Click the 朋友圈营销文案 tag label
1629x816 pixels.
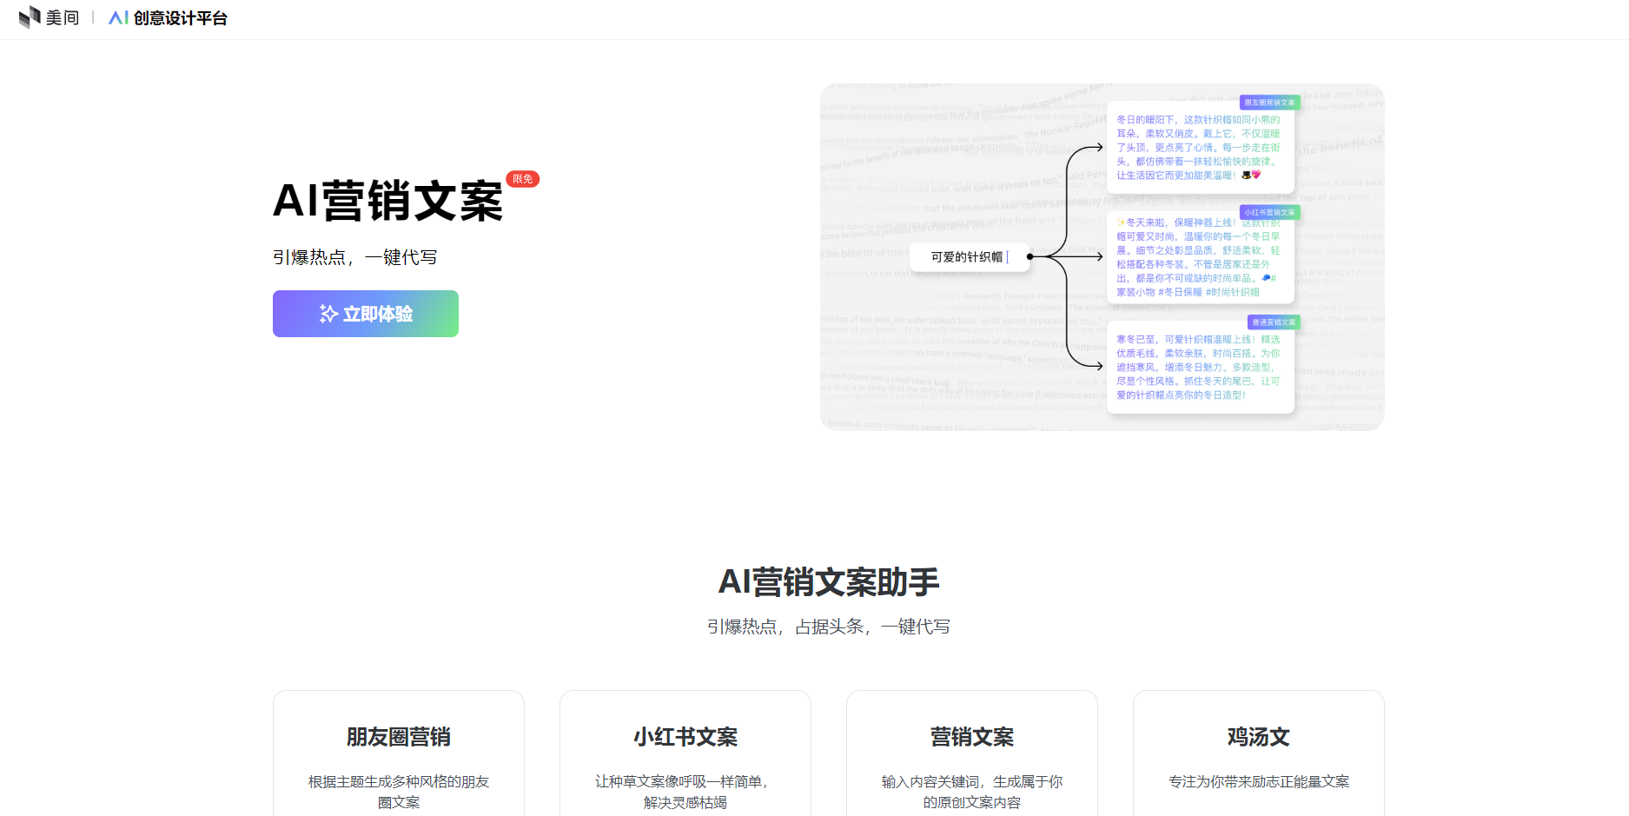click(x=1269, y=103)
